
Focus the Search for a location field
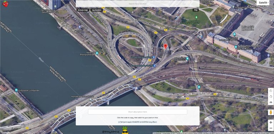point(137,4)
